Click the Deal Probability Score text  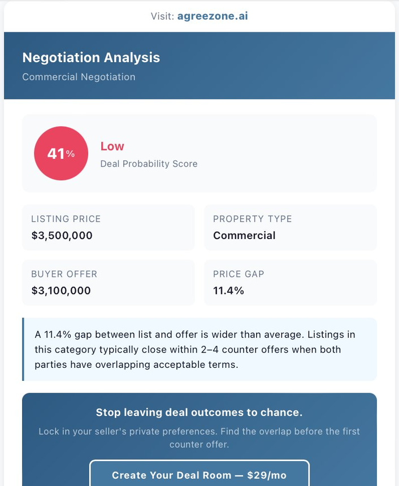click(149, 164)
